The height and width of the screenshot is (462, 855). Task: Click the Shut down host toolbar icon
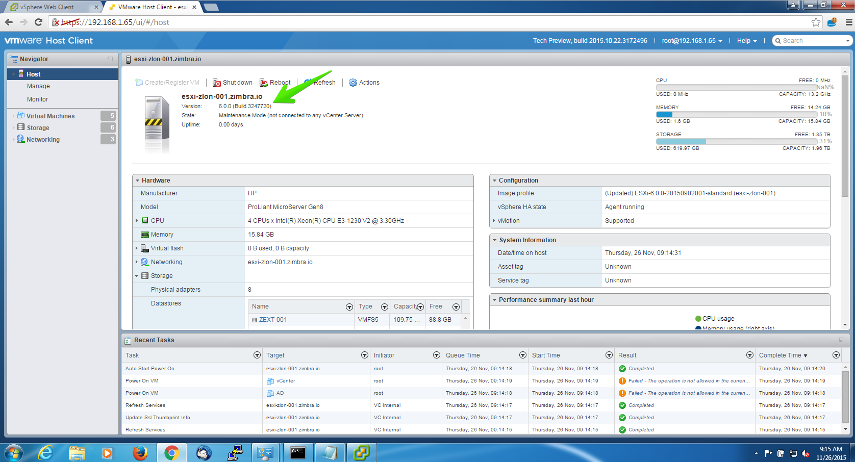click(x=217, y=83)
